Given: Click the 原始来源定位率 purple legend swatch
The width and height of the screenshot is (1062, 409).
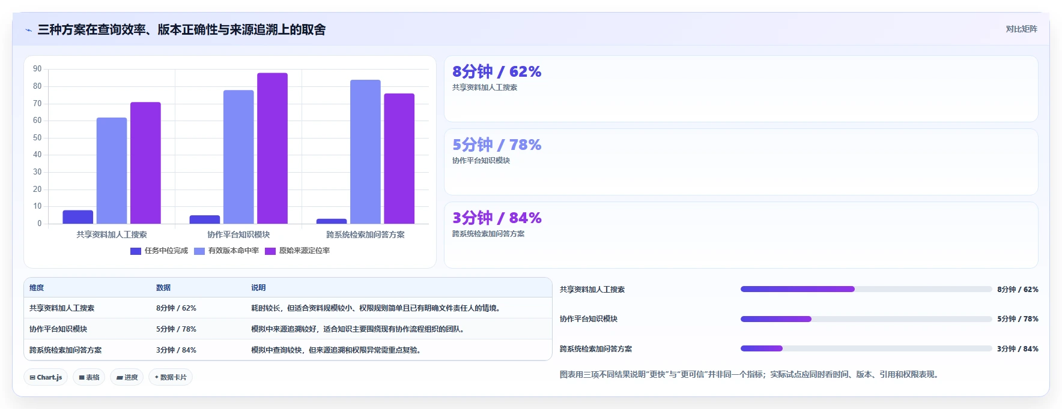Looking at the screenshot, I should click(x=270, y=251).
